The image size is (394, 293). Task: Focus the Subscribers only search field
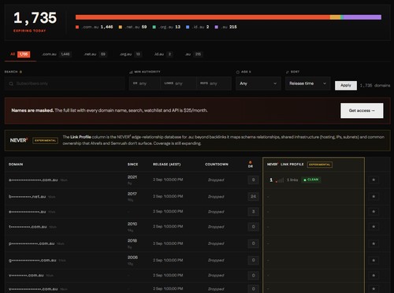click(x=65, y=83)
